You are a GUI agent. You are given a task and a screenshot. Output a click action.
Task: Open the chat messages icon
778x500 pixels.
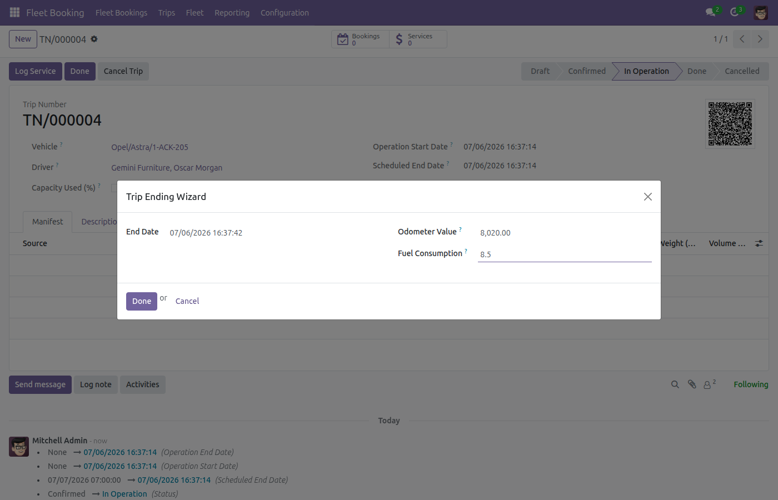pos(711,12)
